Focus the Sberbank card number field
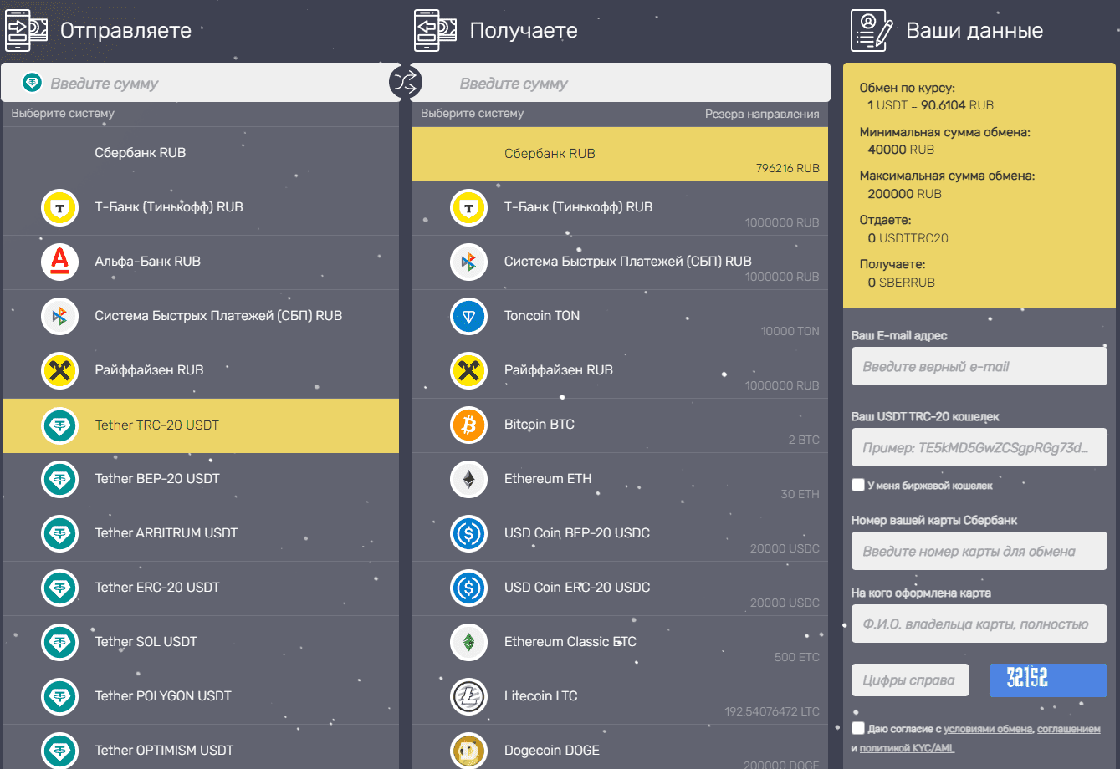Screen dimensions: 1120x769 coord(979,551)
